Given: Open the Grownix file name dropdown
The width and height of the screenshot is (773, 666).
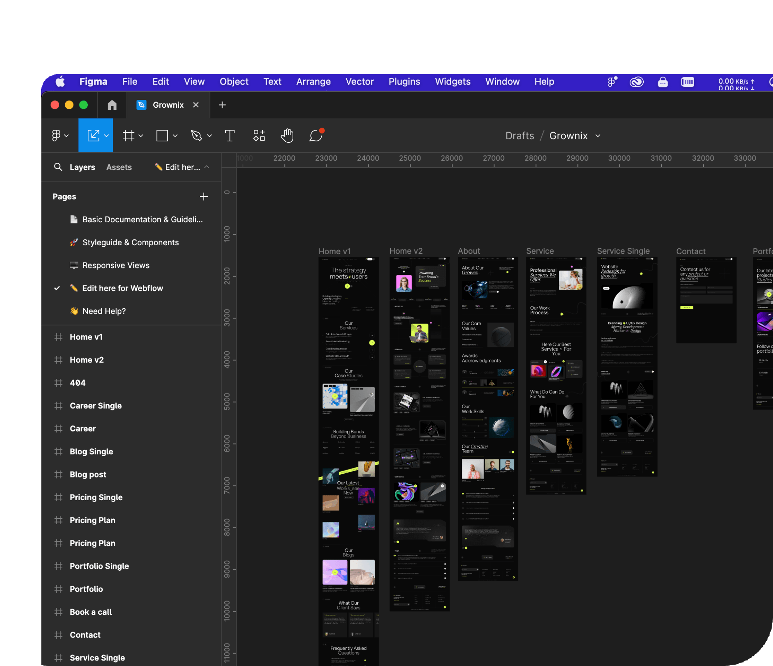Looking at the screenshot, I should [x=598, y=136].
